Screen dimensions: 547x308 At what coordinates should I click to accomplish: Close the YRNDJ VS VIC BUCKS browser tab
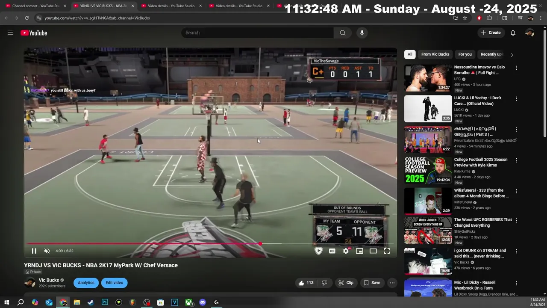point(133,6)
